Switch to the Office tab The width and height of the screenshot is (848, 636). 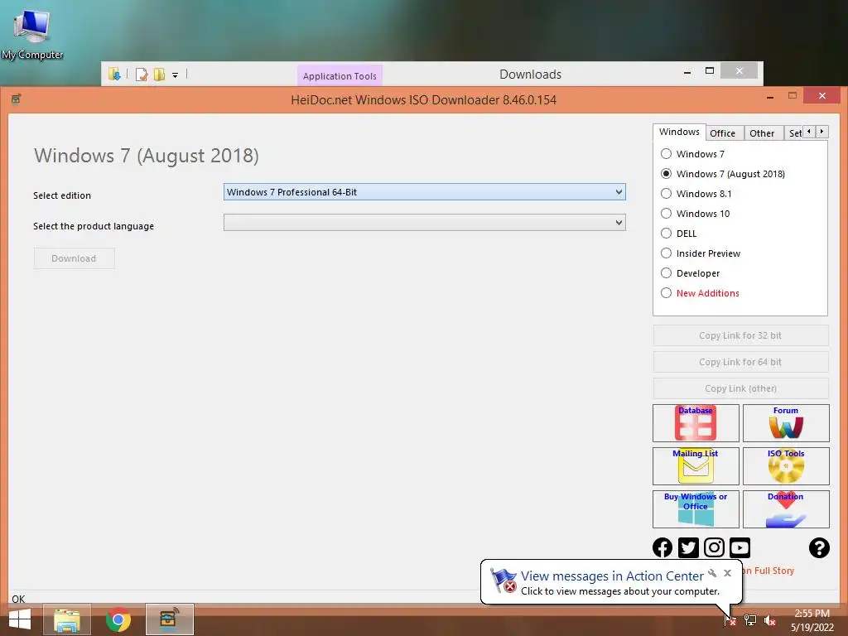722,133
